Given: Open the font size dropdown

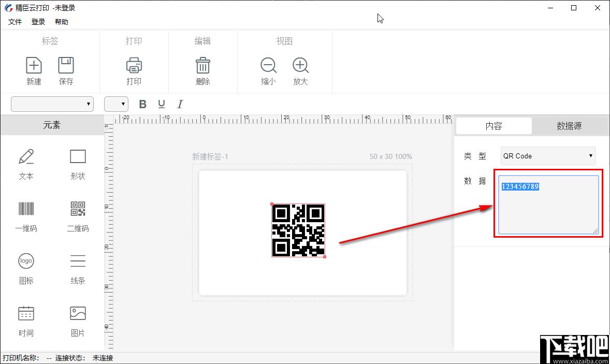Looking at the screenshot, I should coord(116,104).
